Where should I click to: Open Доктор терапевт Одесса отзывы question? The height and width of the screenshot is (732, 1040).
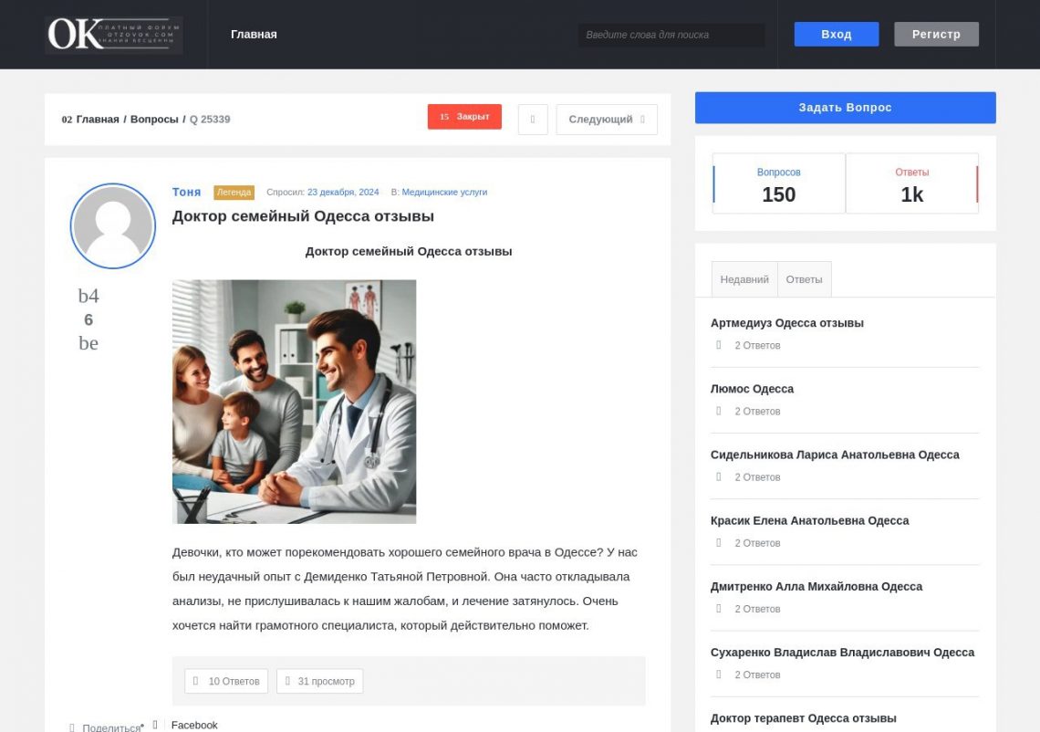click(x=803, y=718)
